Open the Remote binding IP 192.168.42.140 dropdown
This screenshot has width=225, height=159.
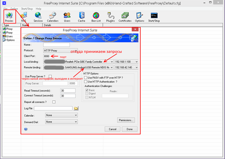126,67
